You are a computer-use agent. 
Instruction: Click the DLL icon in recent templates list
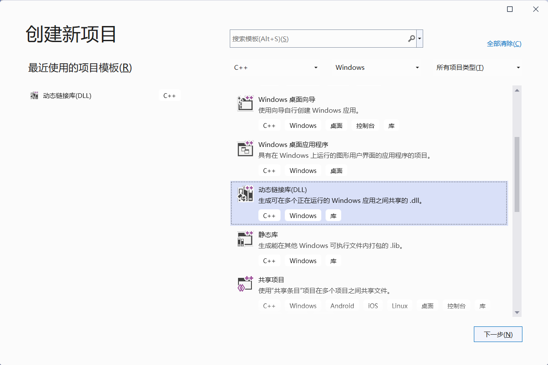click(x=34, y=95)
